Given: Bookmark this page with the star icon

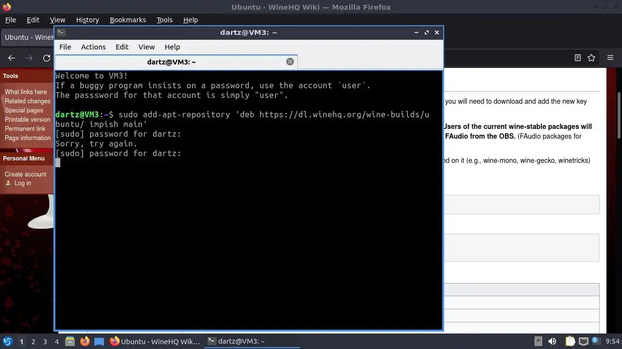Looking at the screenshot, I should click(591, 58).
